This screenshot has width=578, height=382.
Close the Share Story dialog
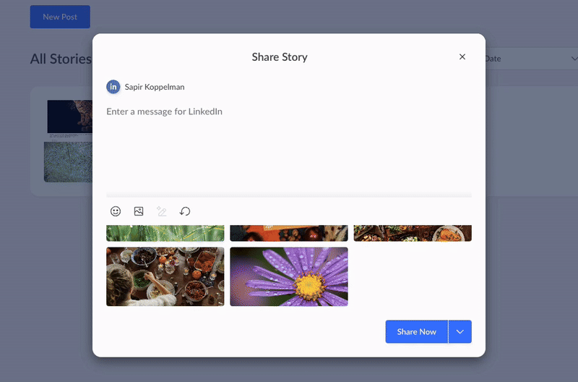point(462,57)
